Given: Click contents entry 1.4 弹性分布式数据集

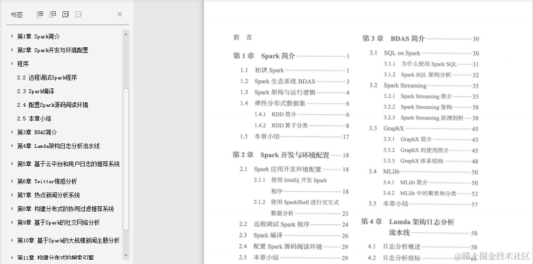Looking at the screenshot, I should pyautogui.click(x=273, y=103).
